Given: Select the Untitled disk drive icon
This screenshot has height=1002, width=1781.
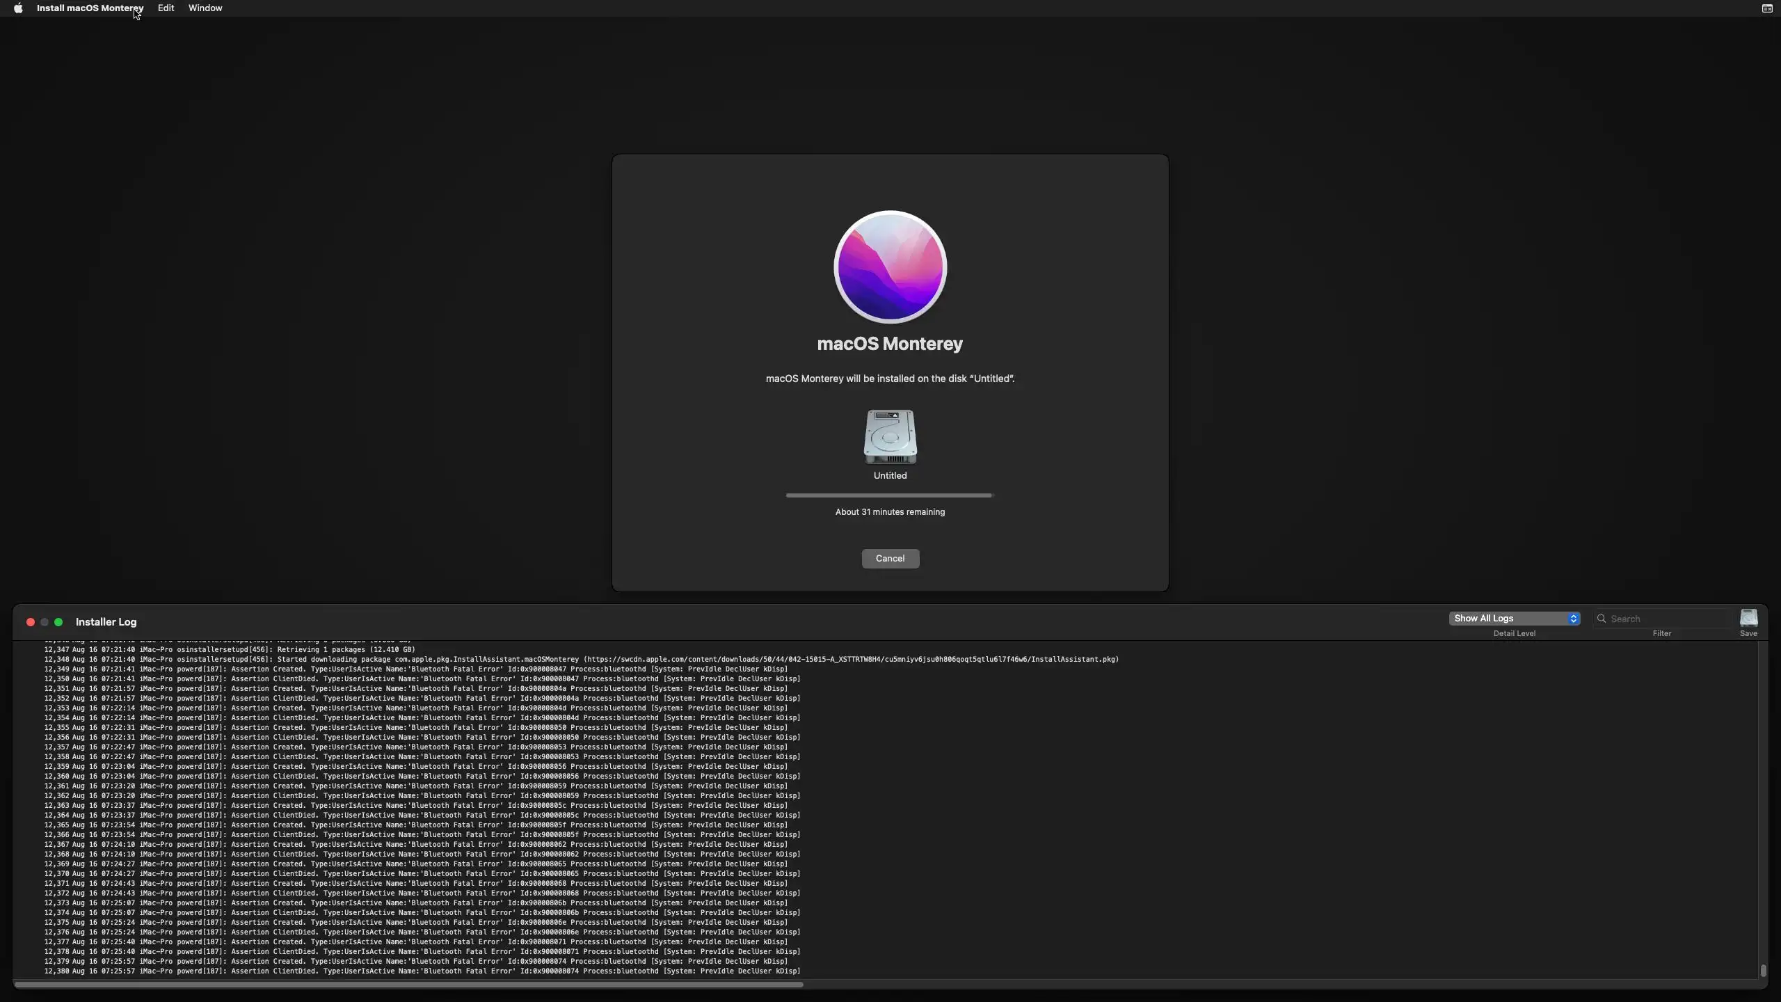Looking at the screenshot, I should 890,437.
